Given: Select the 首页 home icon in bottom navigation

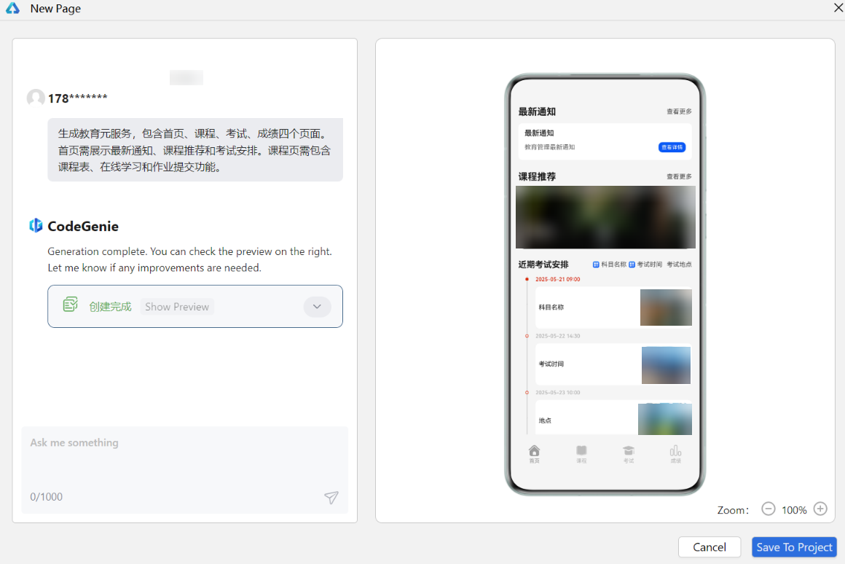Looking at the screenshot, I should [534, 450].
